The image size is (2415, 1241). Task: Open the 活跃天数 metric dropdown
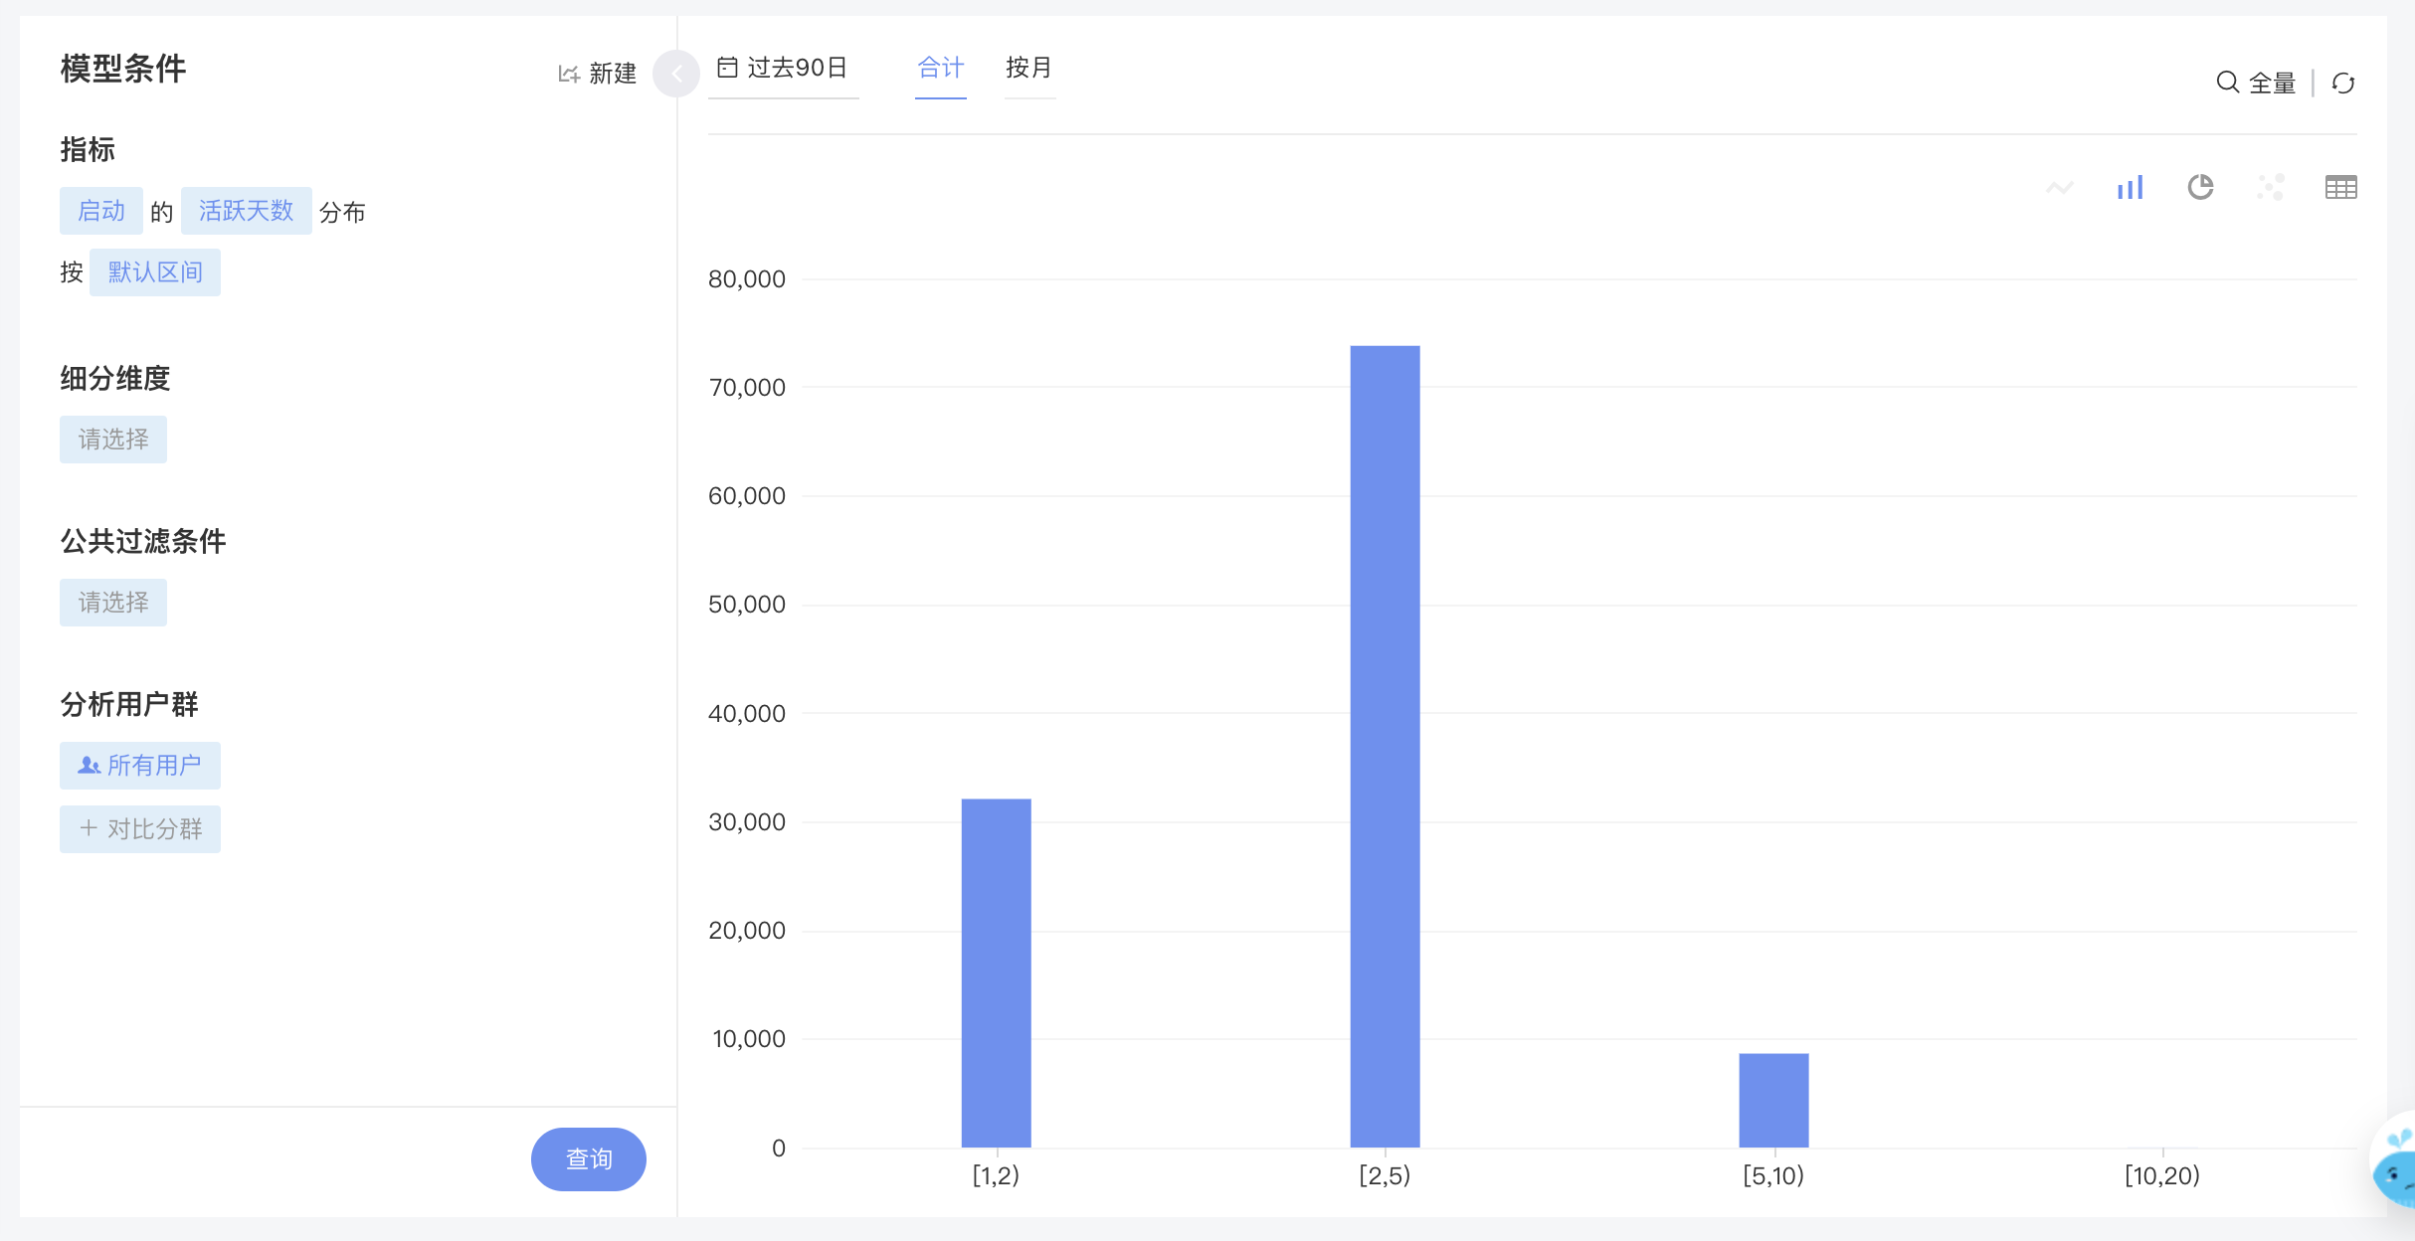point(247,211)
